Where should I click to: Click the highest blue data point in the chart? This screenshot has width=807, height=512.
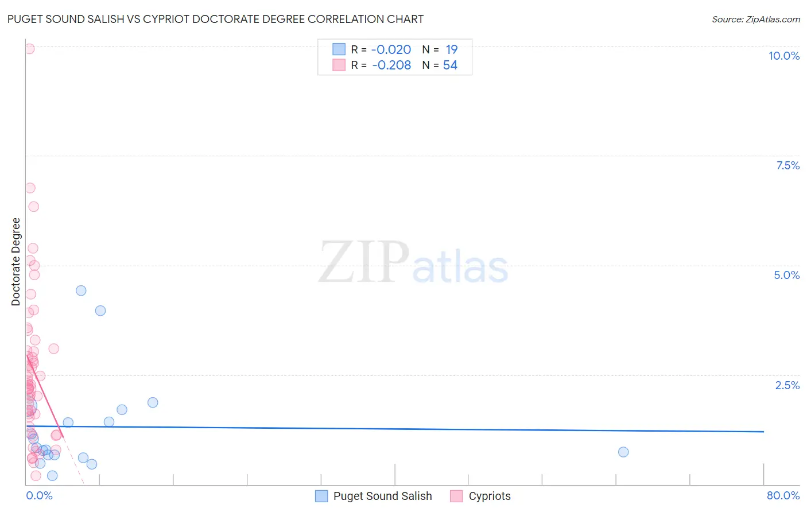click(x=81, y=290)
